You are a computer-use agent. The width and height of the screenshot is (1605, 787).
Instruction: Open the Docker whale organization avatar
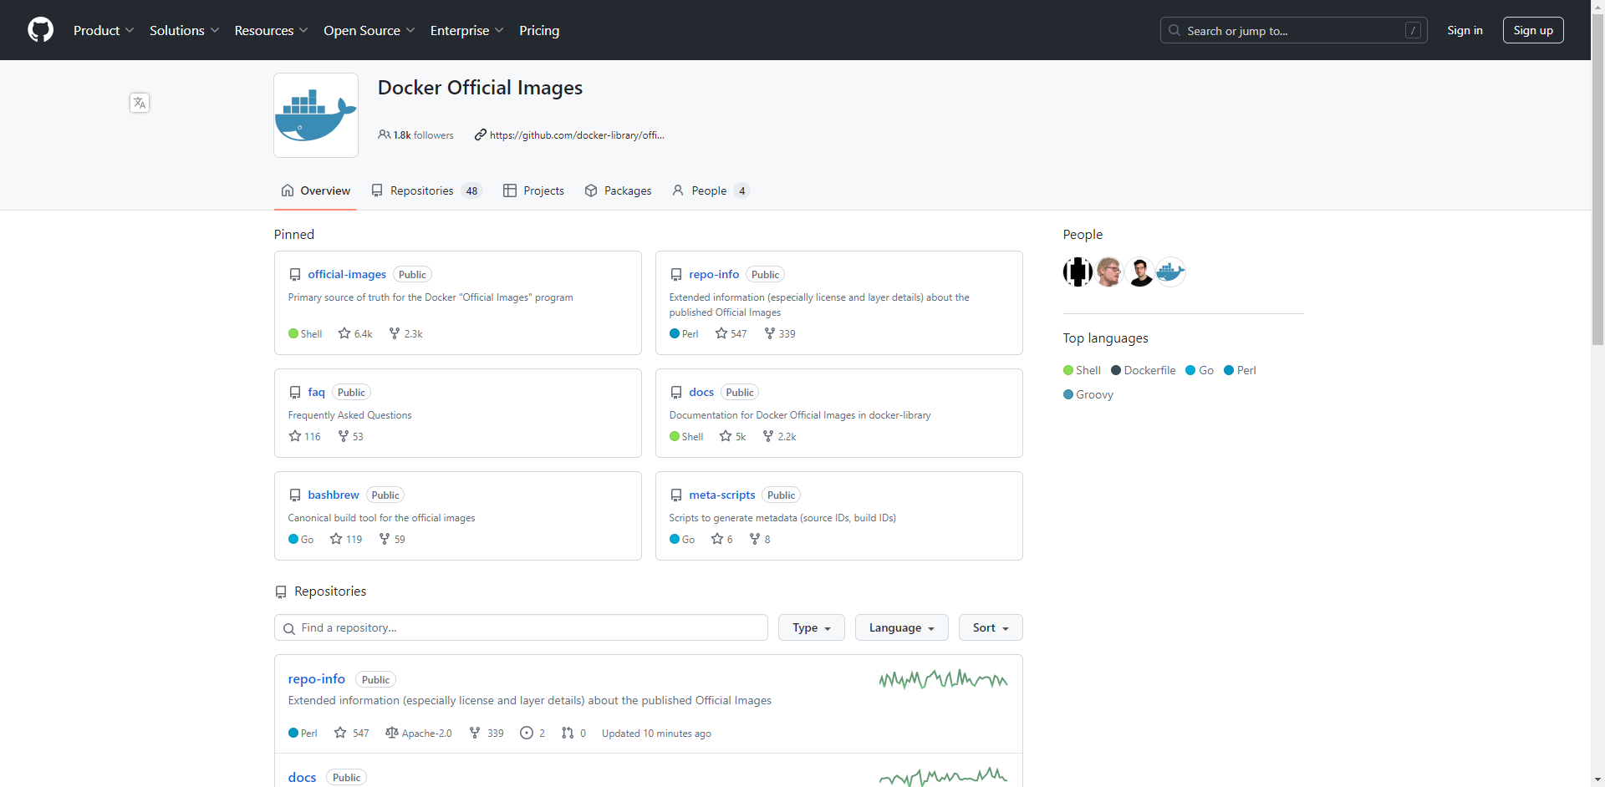pos(316,115)
